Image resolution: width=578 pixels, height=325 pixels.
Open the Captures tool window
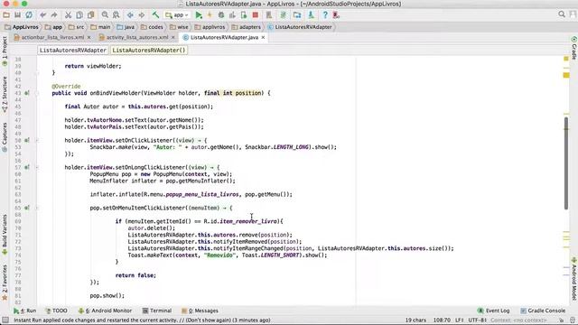click(5, 137)
